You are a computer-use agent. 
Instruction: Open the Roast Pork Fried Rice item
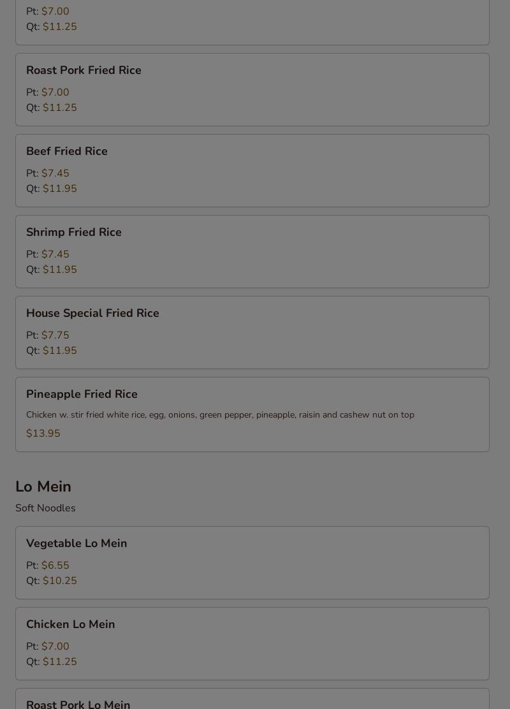coord(252,89)
